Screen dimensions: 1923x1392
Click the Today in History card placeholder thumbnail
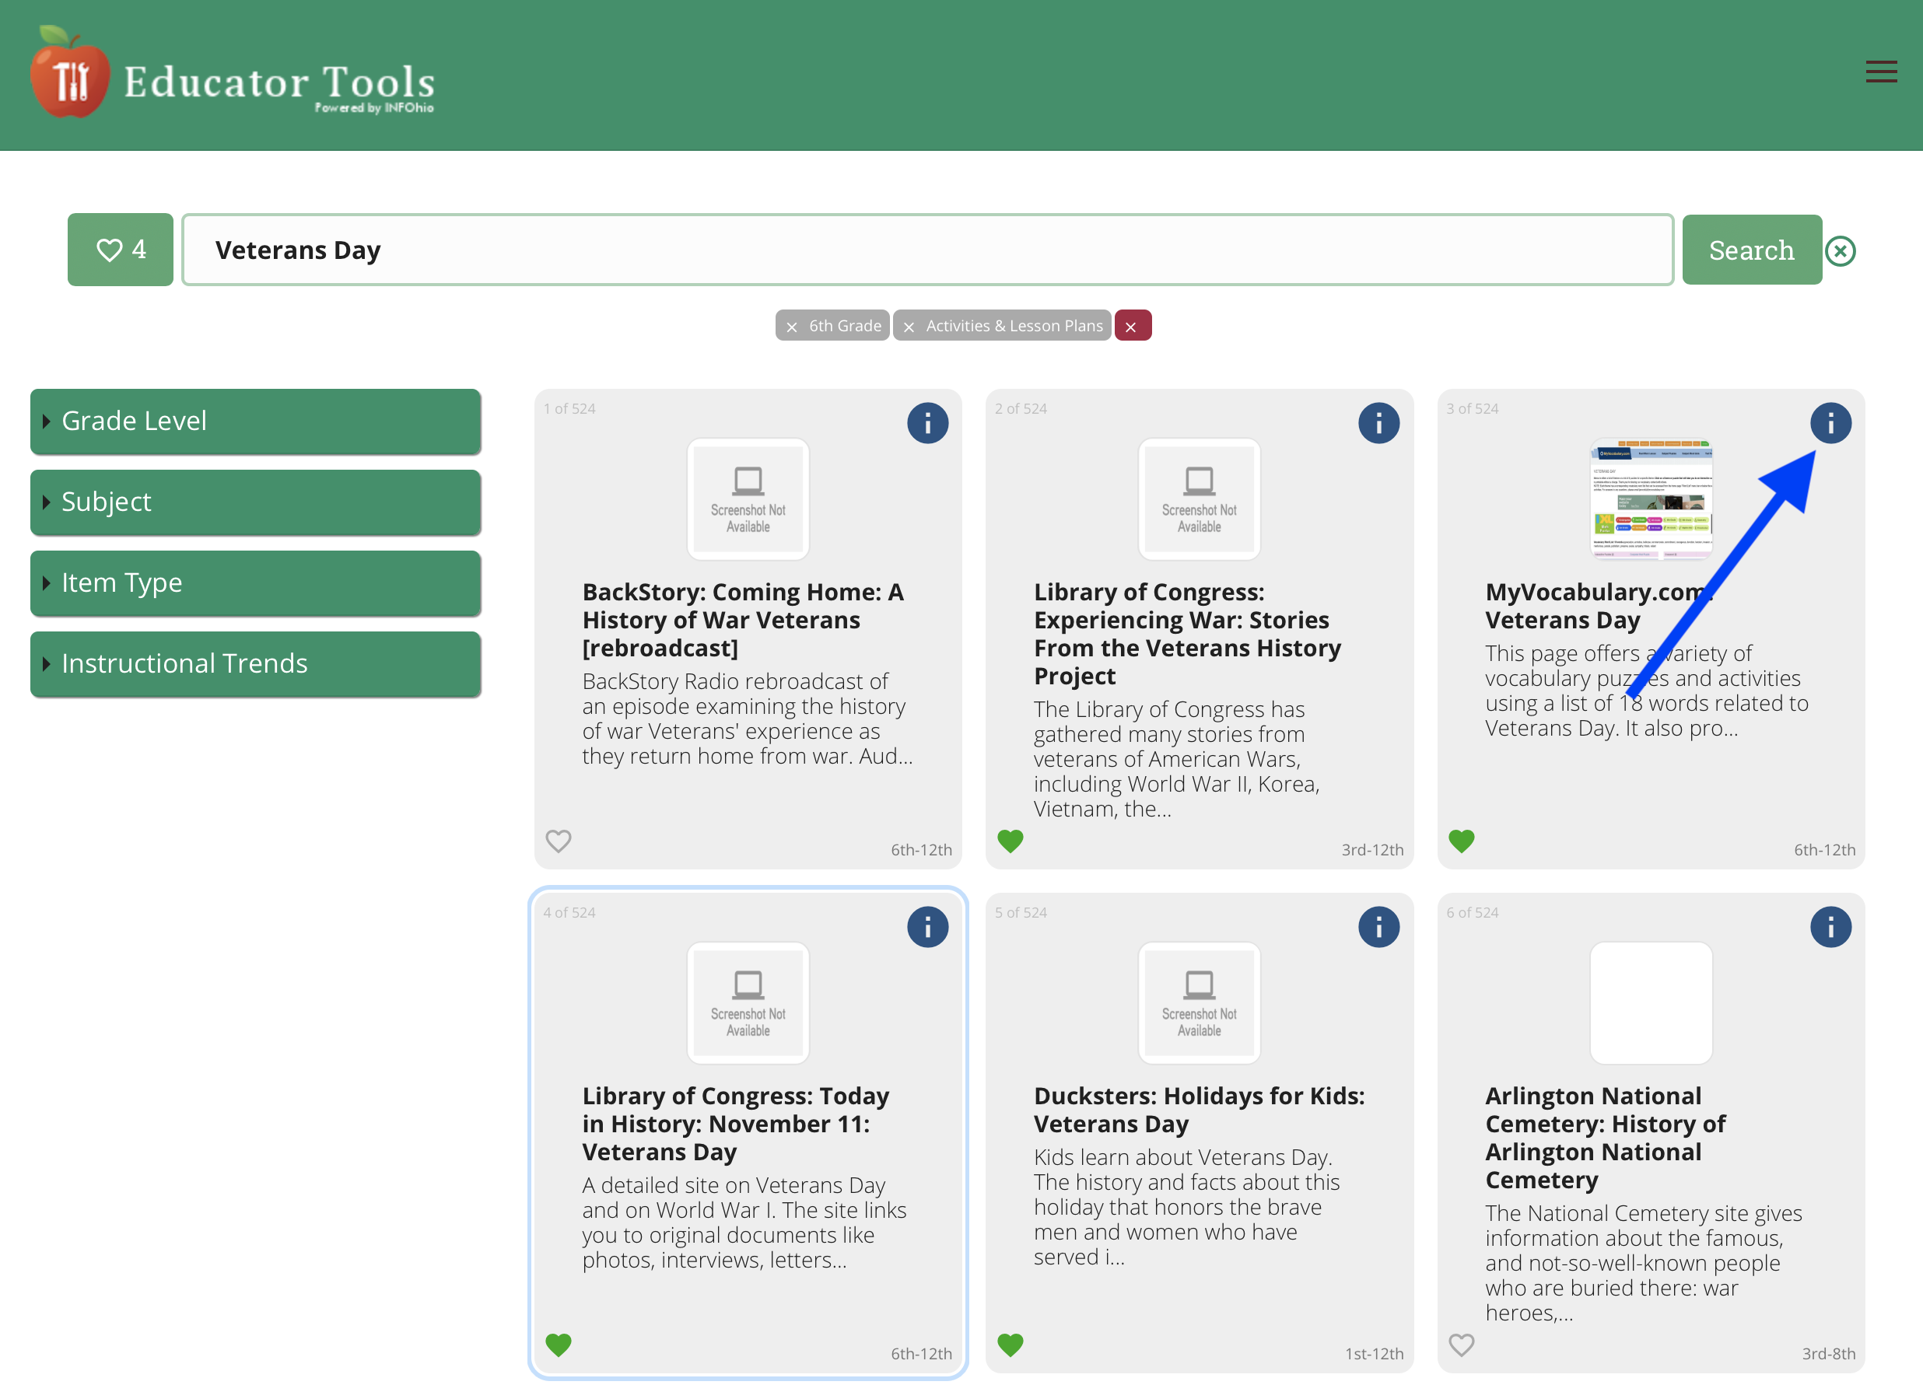tap(748, 1003)
